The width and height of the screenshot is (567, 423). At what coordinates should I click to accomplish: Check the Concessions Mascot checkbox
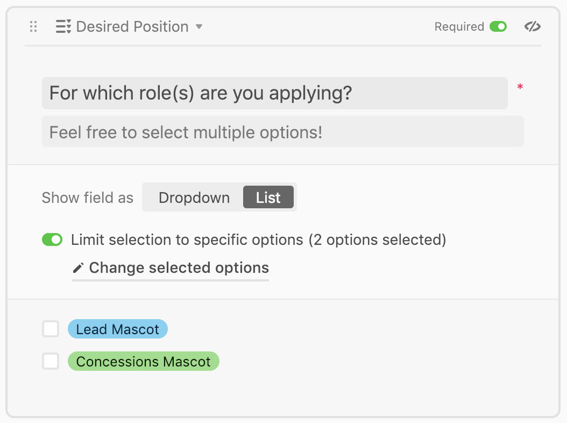tap(51, 361)
